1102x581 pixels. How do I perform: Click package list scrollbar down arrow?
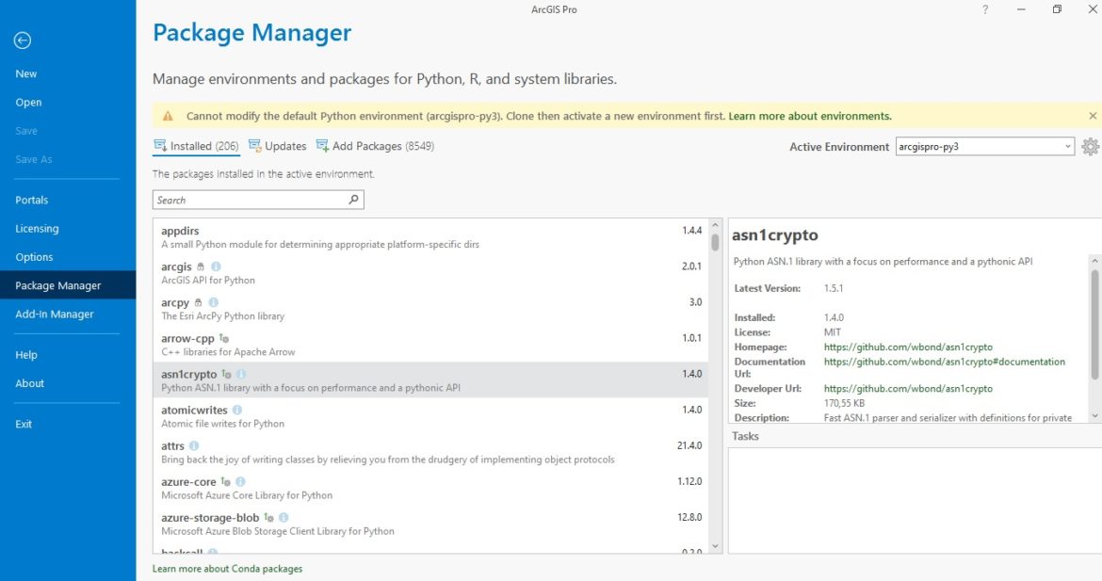[716, 546]
